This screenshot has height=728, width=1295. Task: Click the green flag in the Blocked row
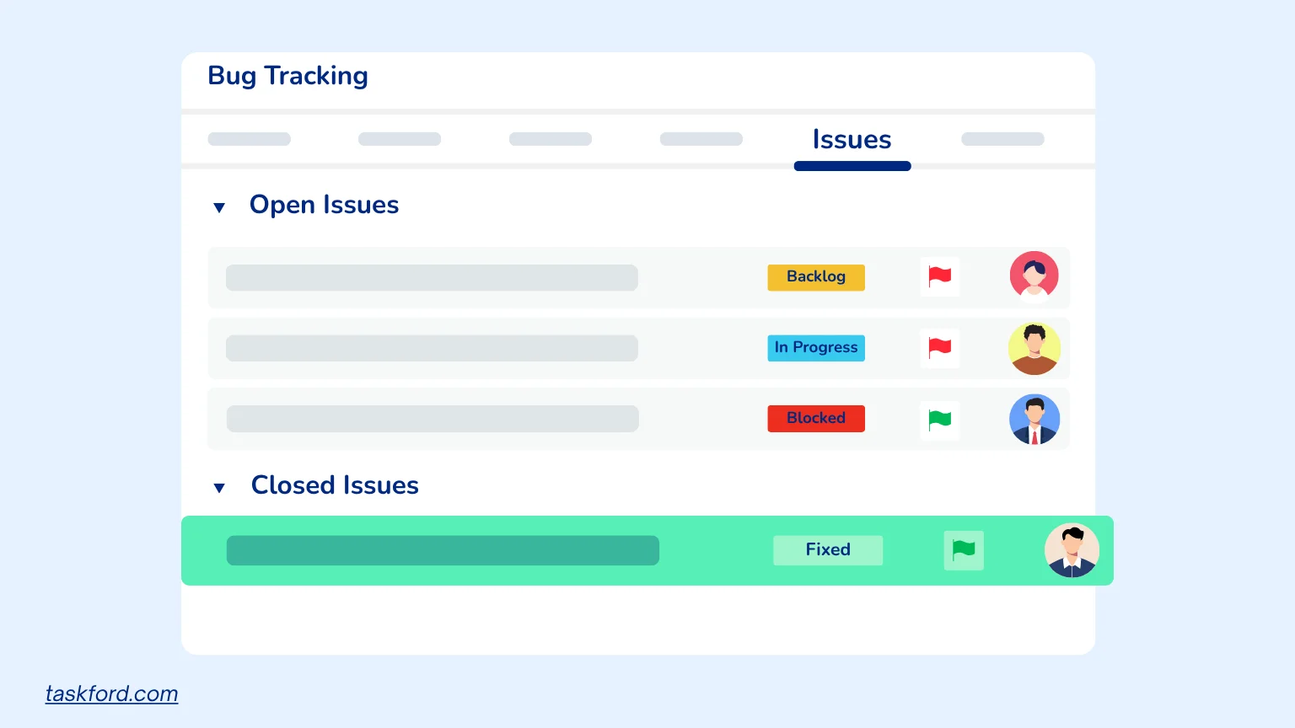click(x=939, y=419)
